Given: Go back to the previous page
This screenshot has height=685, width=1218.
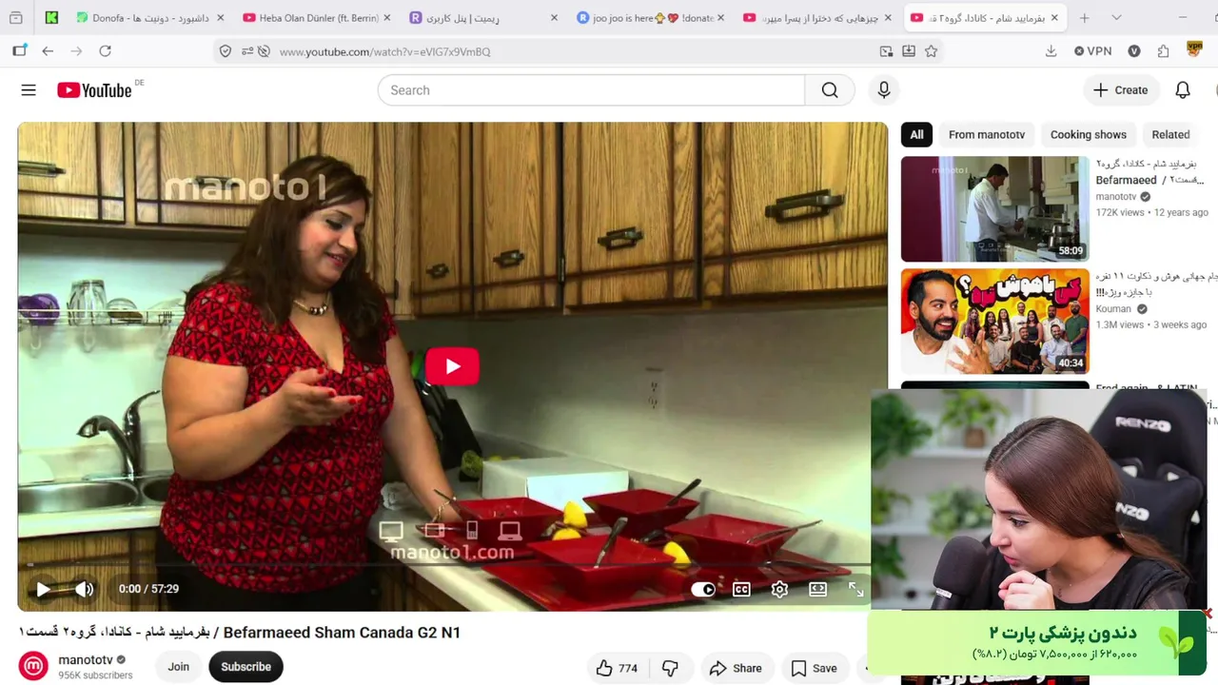Looking at the screenshot, I should point(48,51).
